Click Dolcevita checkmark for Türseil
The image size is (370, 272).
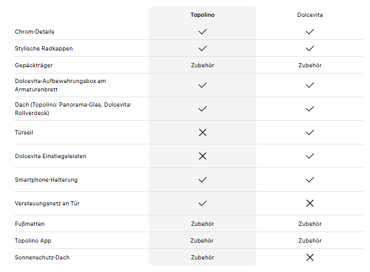(x=310, y=132)
